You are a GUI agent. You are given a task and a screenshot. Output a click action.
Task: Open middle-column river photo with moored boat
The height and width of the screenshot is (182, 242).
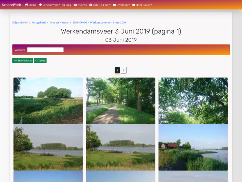[x=120, y=147]
